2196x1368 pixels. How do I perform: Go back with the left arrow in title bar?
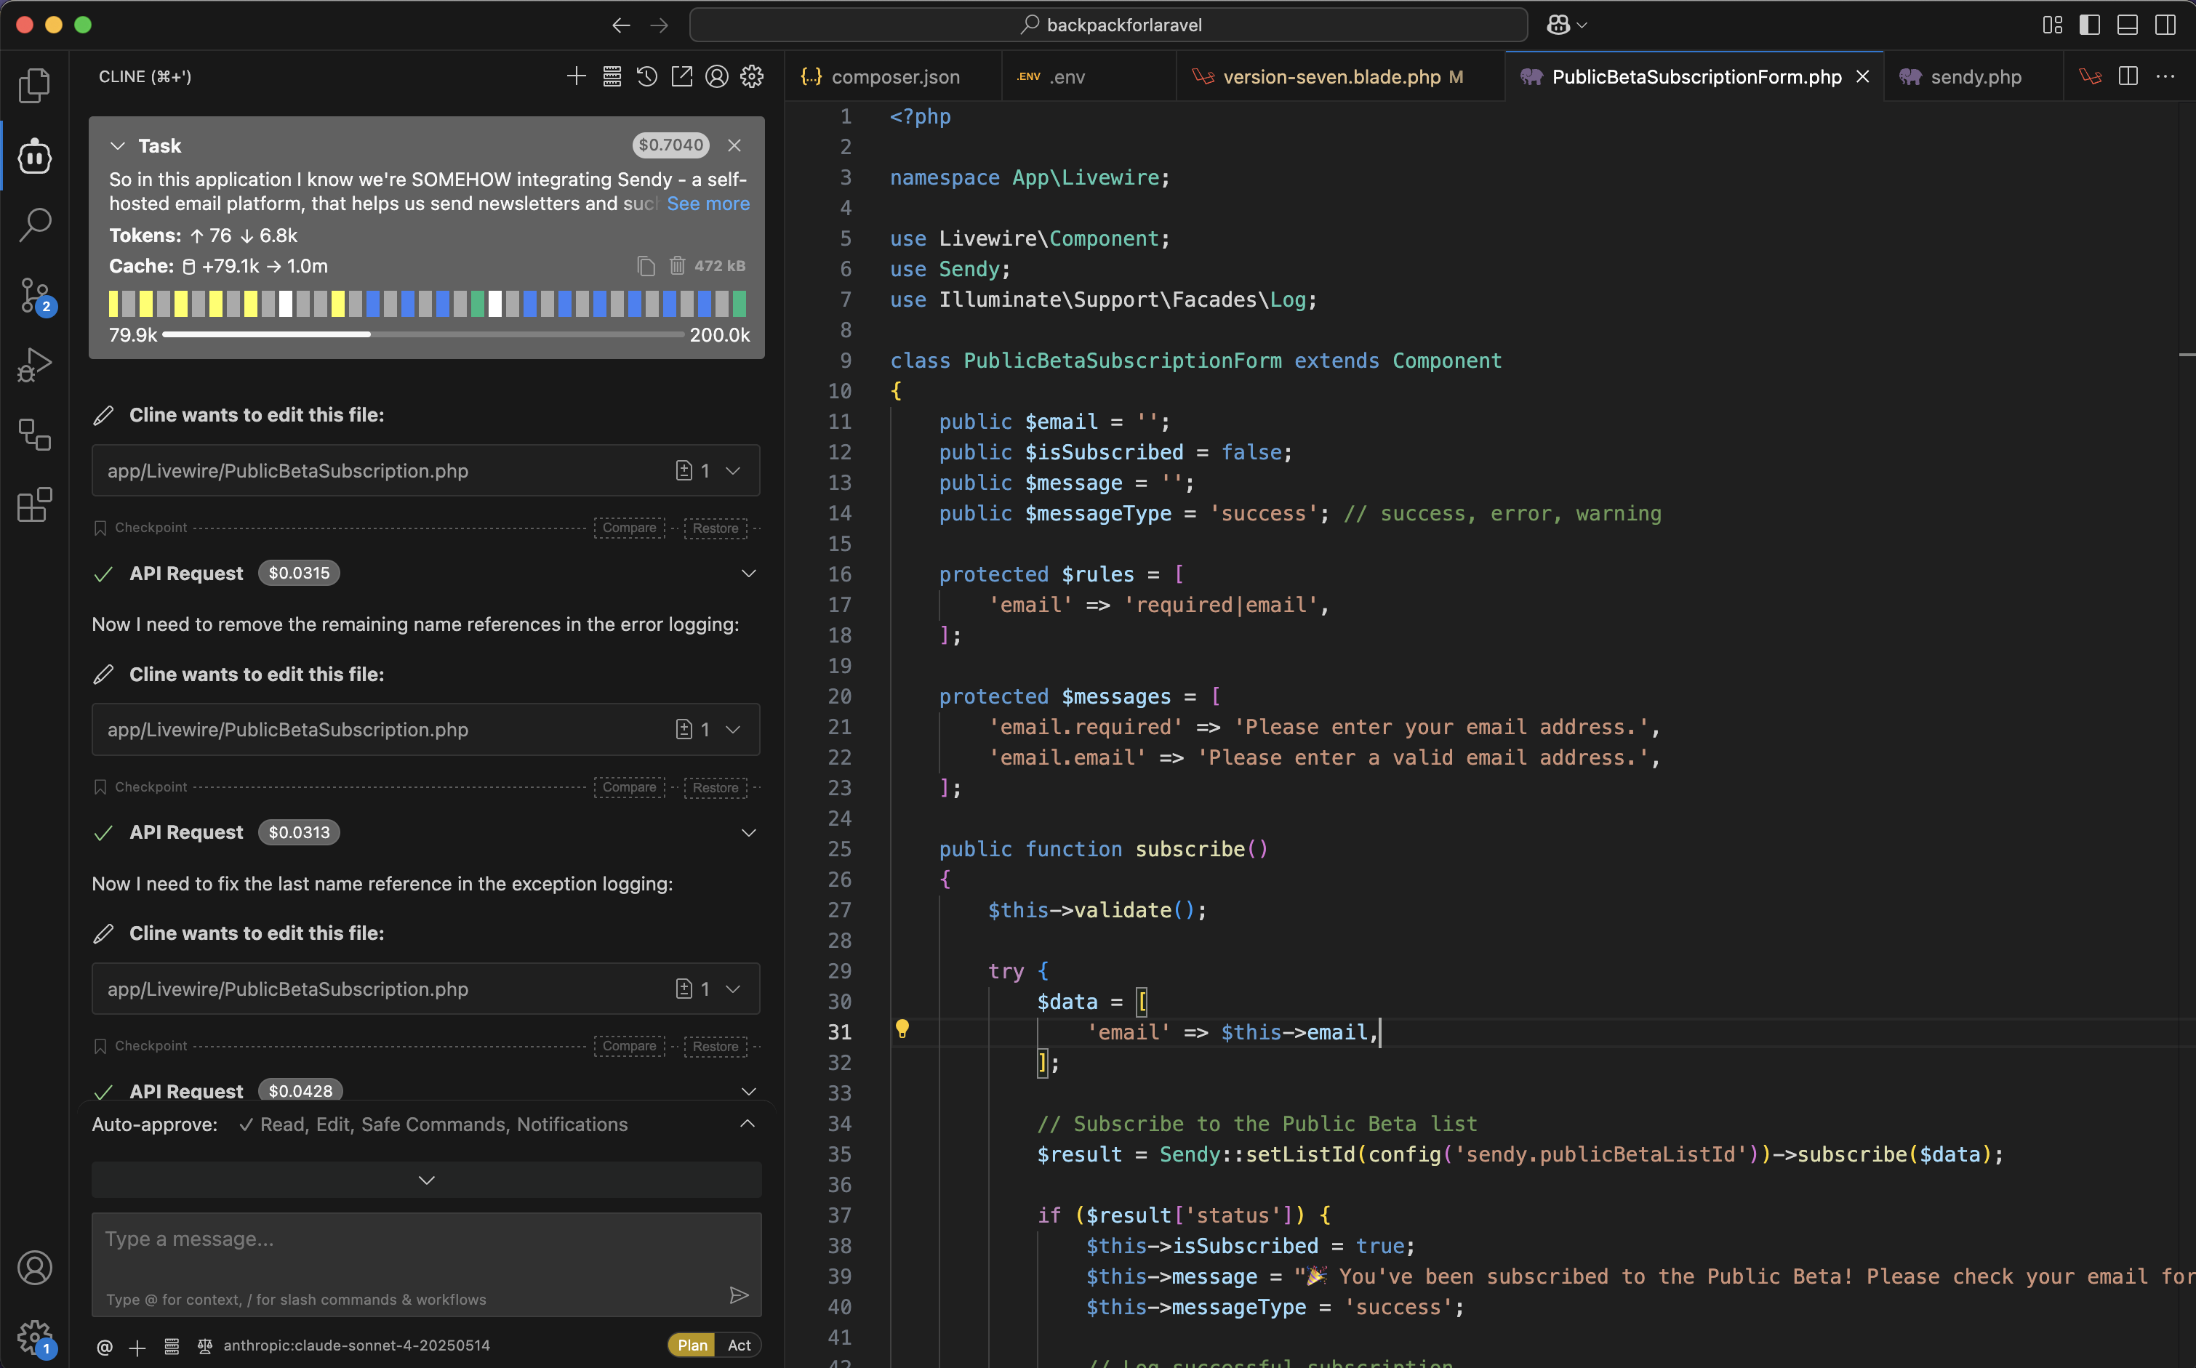coord(621,25)
